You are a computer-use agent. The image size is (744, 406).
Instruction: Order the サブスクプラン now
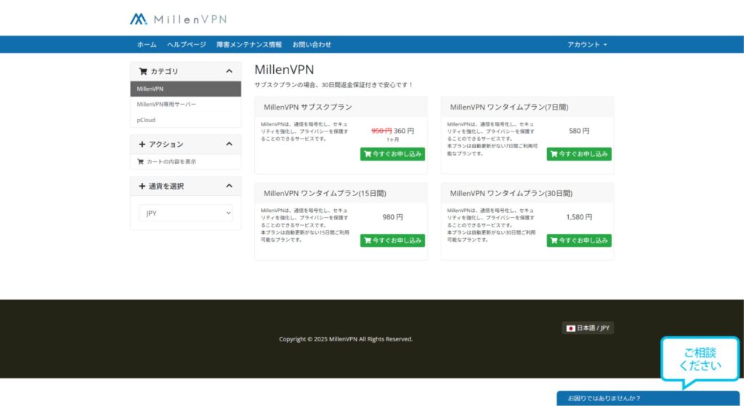(x=392, y=154)
